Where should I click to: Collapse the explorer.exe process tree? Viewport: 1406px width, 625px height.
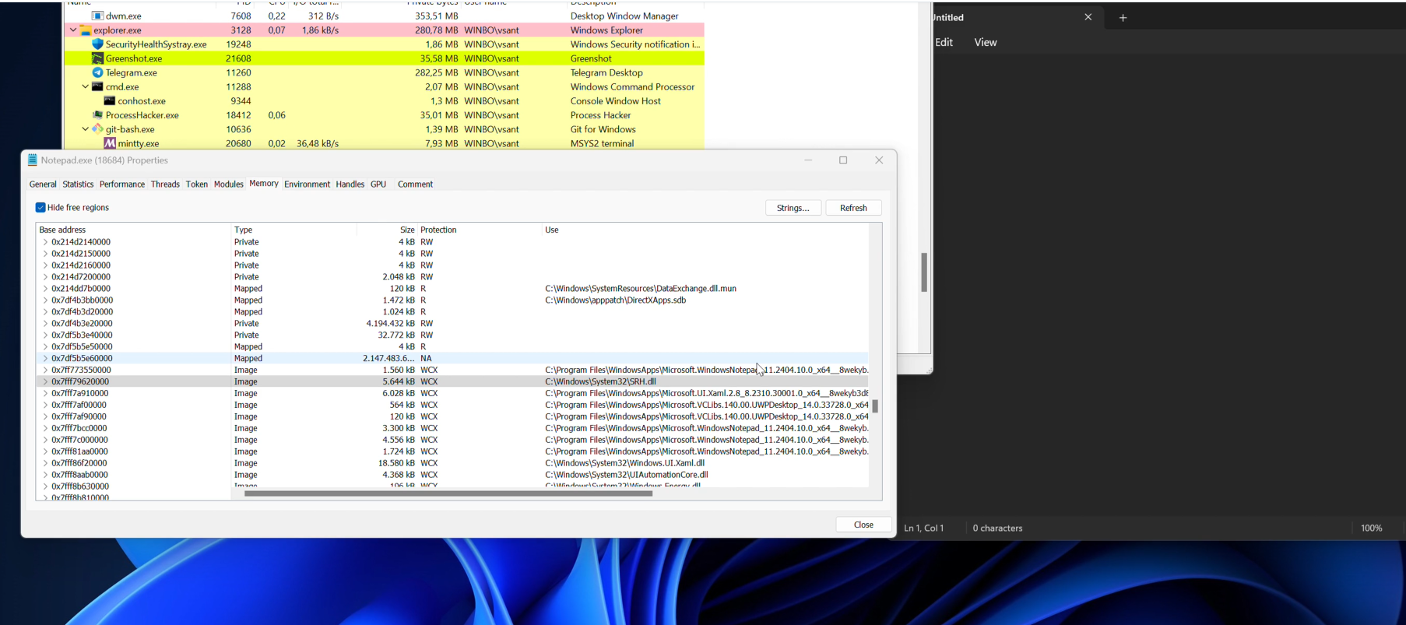pyautogui.click(x=73, y=30)
